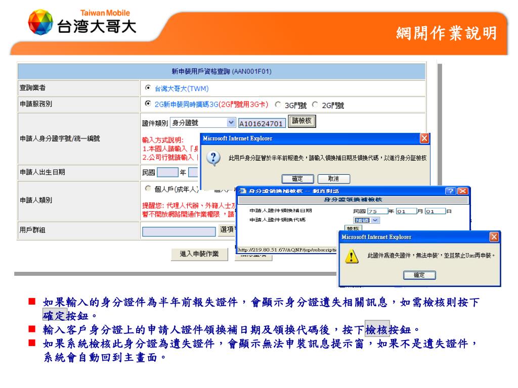The height and width of the screenshot is (388, 518).
Task: Click the 申請人出生日期 label
Action: click(x=42, y=172)
